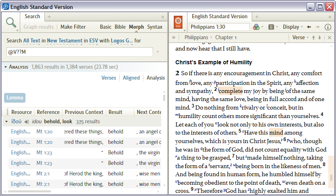Open visual filters dropdown arrow
This screenshot has width=336, height=196.
click(262, 27)
